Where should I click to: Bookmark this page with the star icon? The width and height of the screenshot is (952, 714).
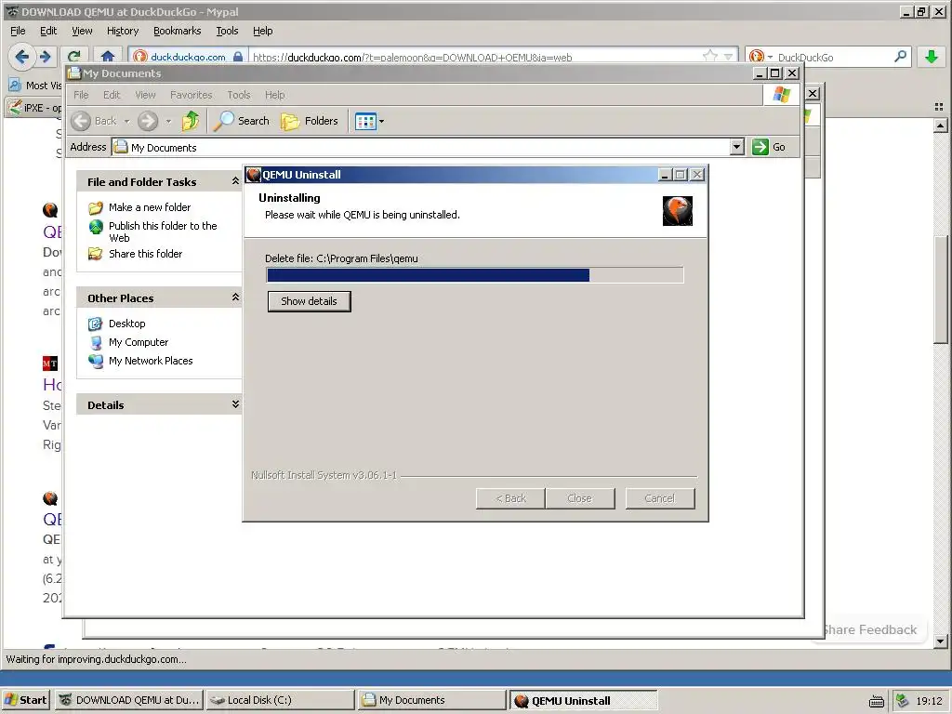709,57
